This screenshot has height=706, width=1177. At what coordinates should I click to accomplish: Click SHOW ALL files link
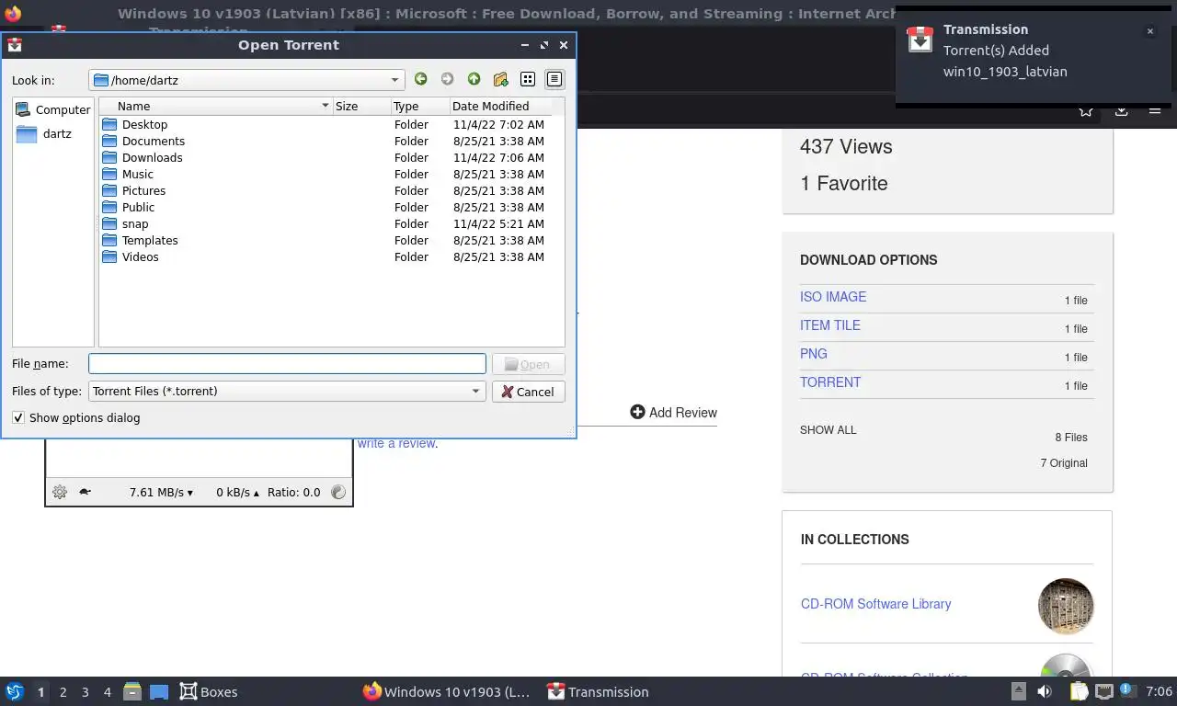828,429
